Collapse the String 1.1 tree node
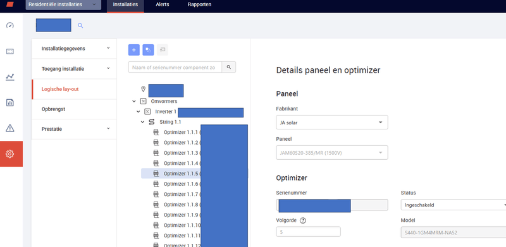Screen dimensions: 506x247 [143, 122]
